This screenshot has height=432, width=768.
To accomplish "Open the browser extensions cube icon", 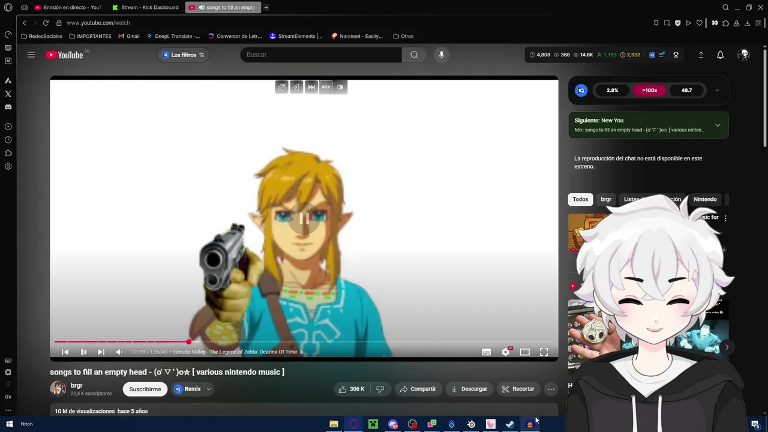I will coord(725,23).
